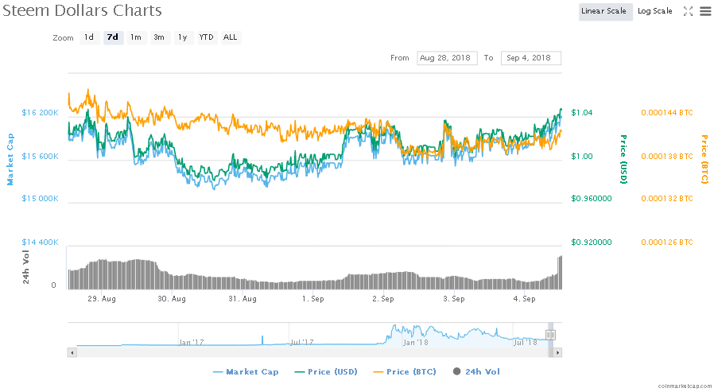Click the 0.000126 BTC axis label
Viewport: 714px width, 392px height.
pos(667,243)
